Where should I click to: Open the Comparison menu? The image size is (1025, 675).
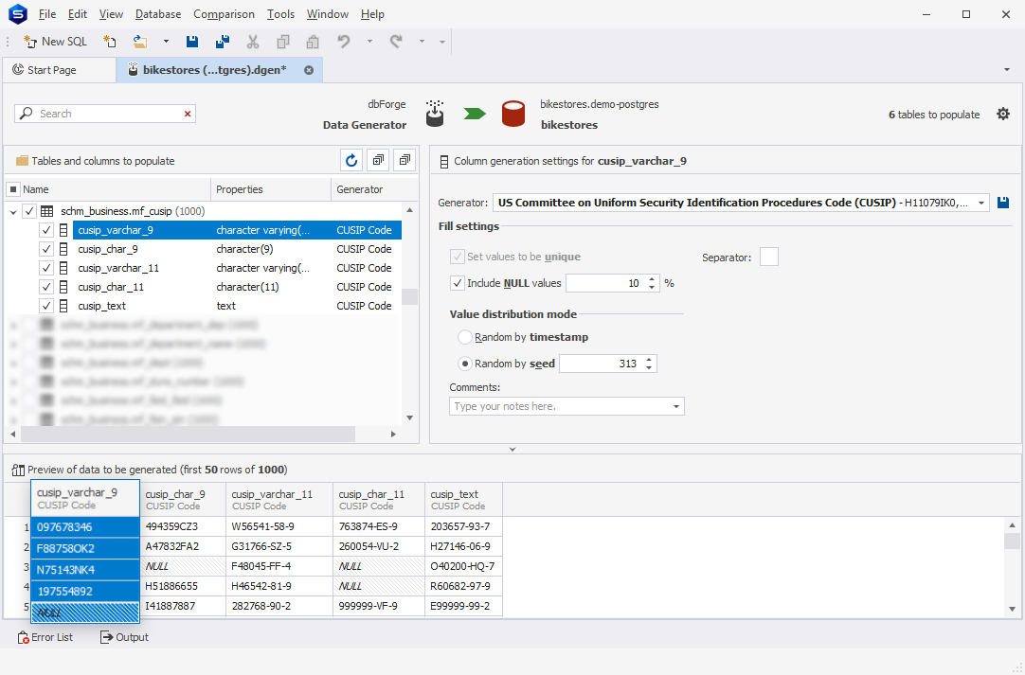(x=224, y=13)
